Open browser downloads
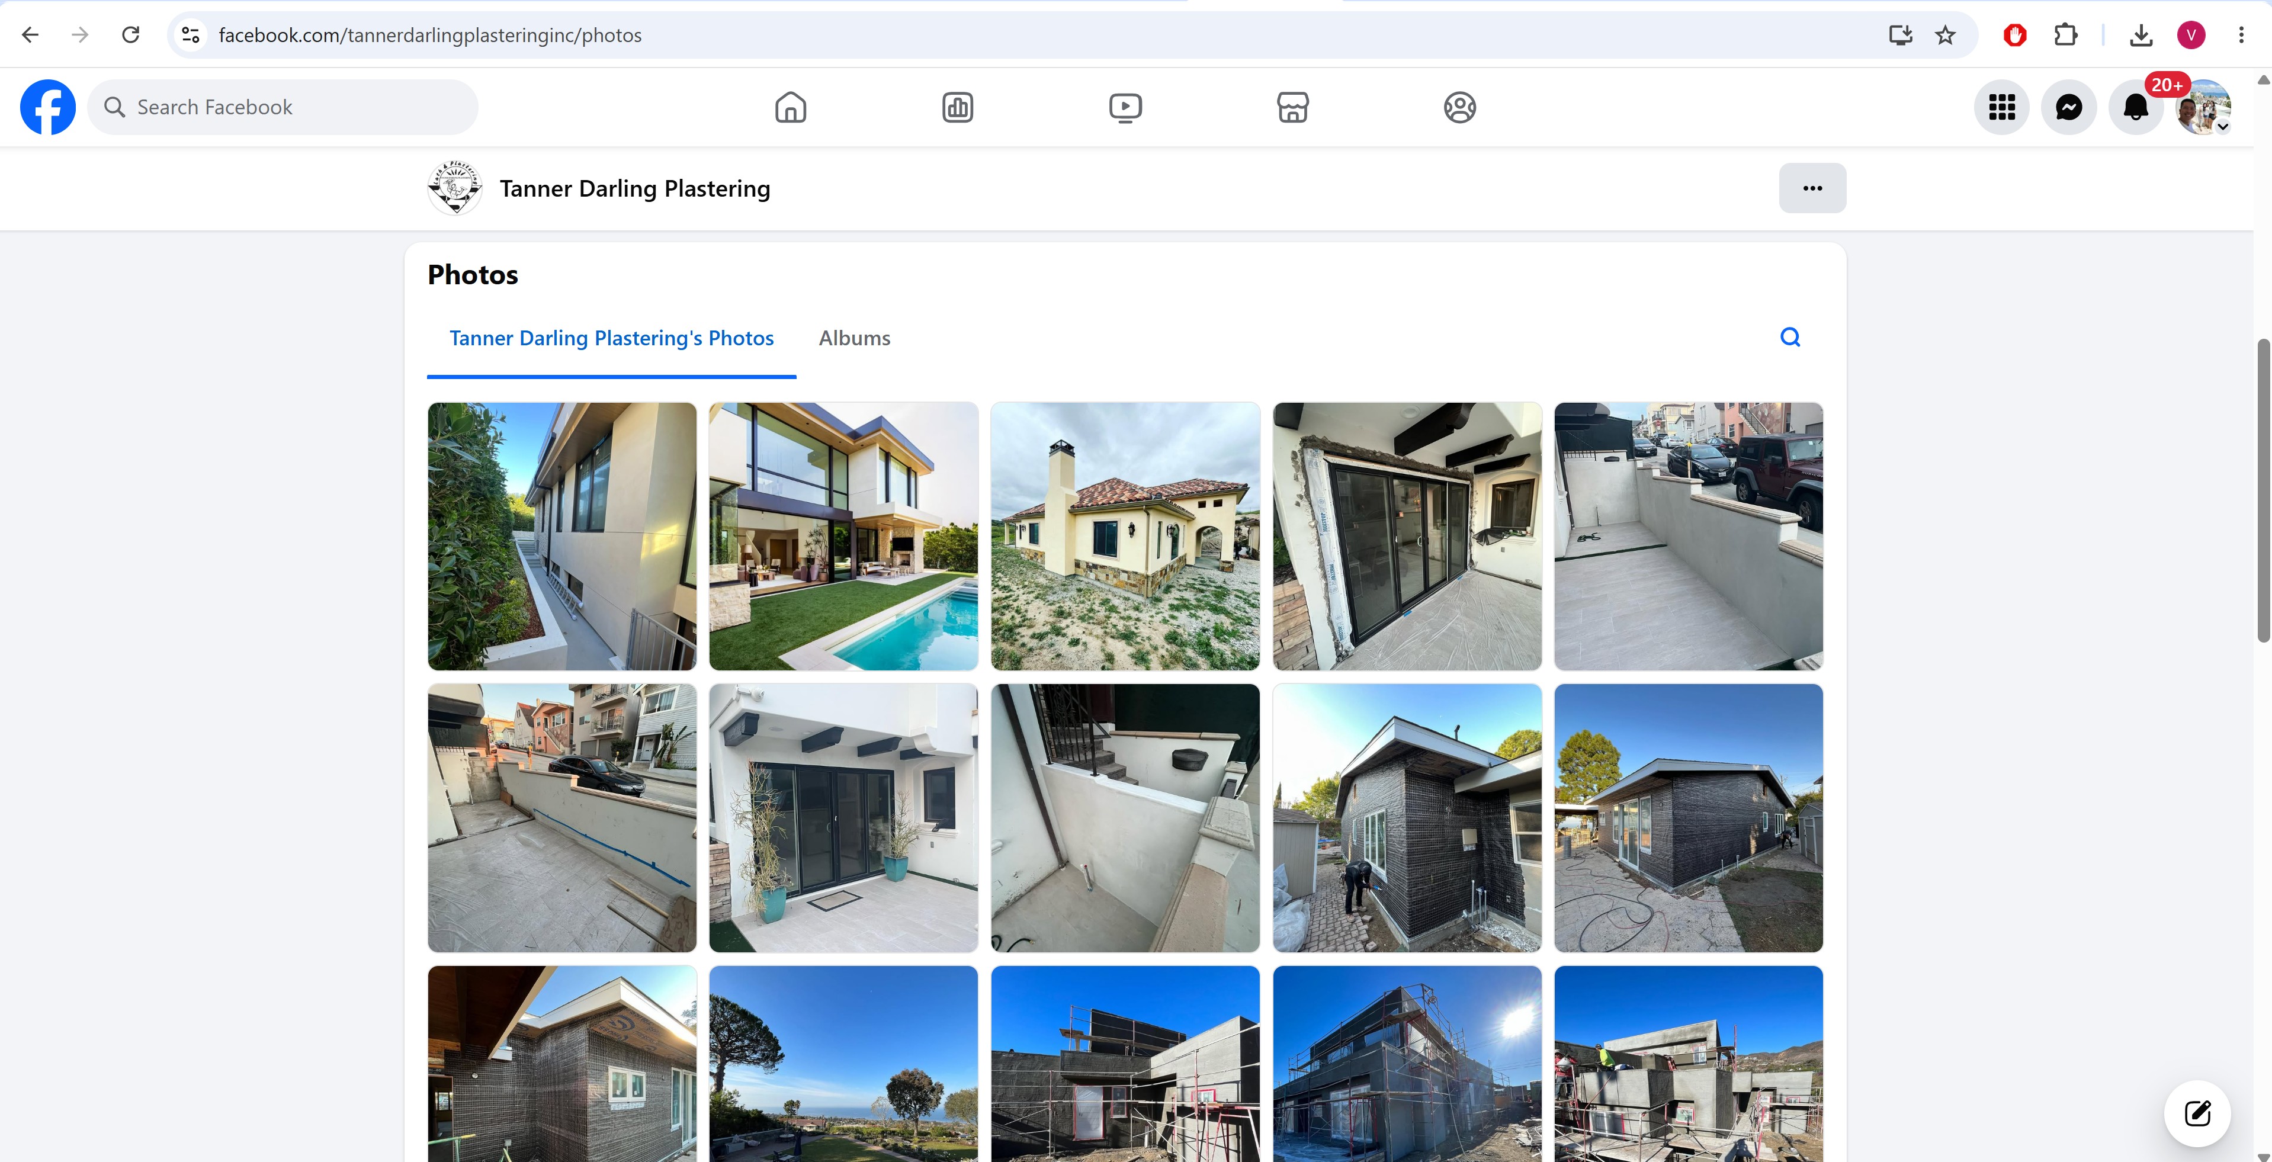 [x=2142, y=36]
